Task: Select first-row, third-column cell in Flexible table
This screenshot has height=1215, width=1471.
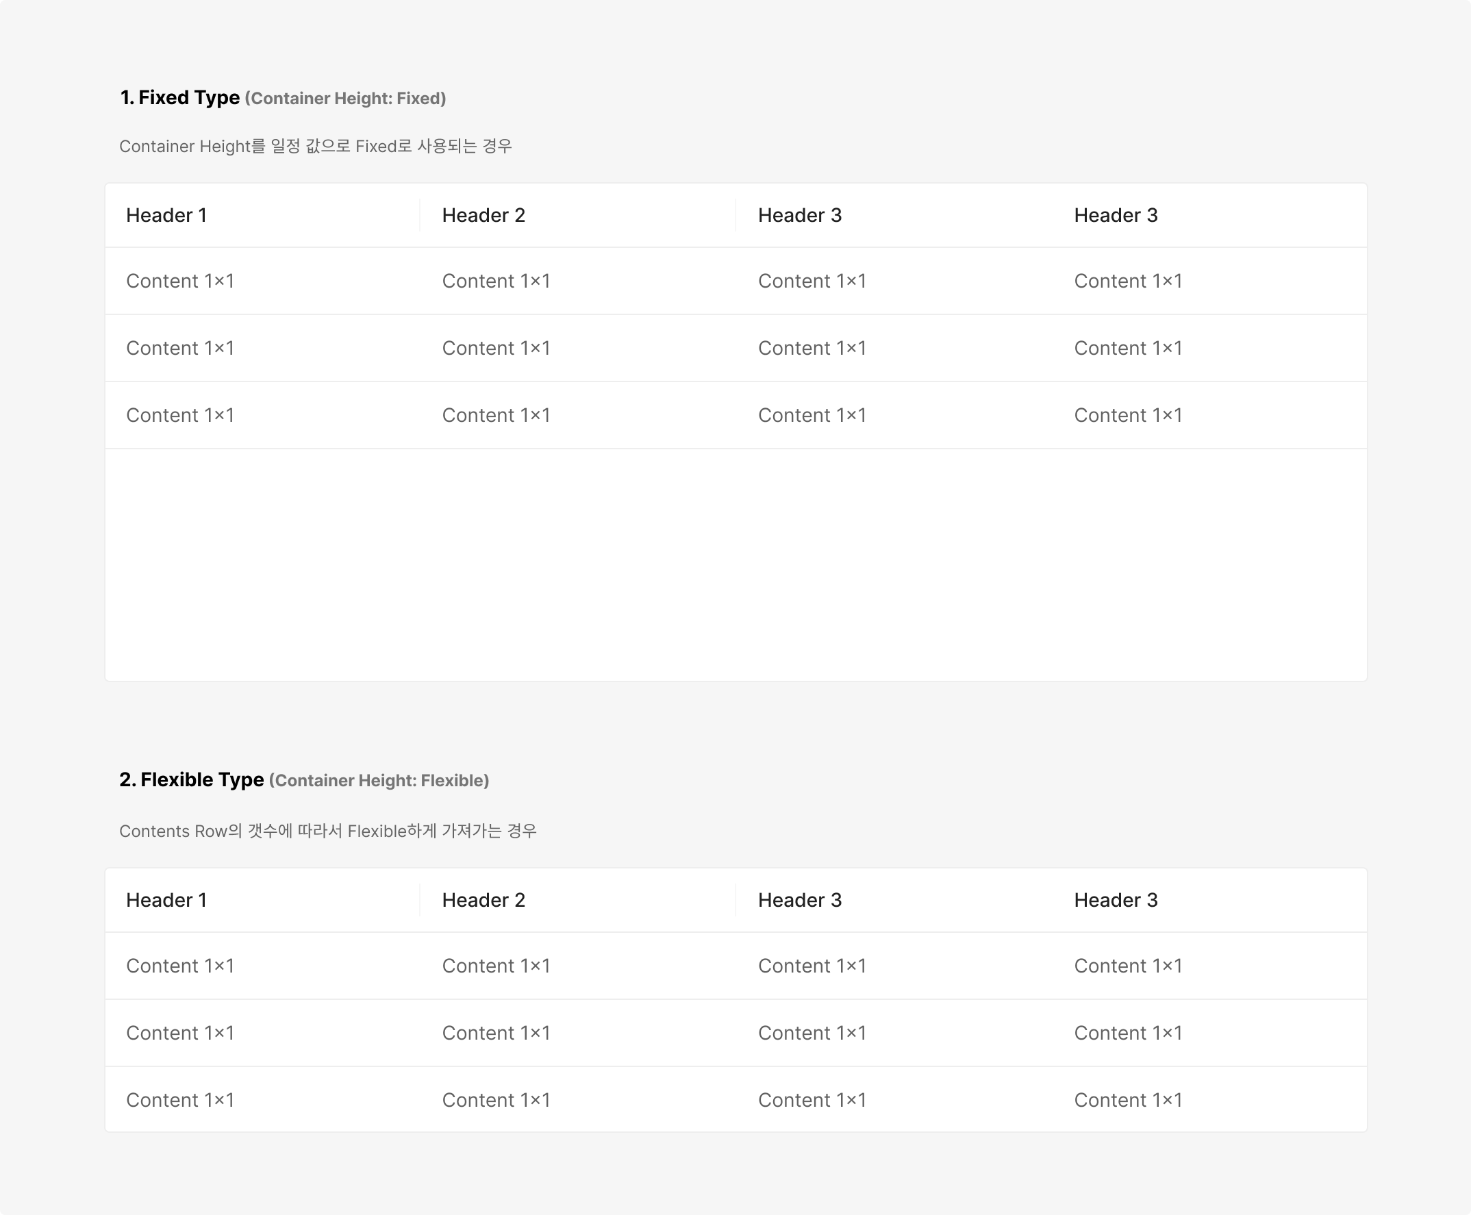Action: 812,966
